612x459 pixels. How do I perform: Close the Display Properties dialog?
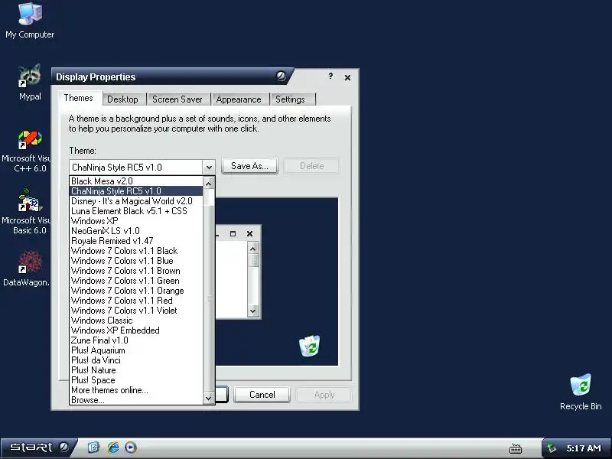[347, 78]
